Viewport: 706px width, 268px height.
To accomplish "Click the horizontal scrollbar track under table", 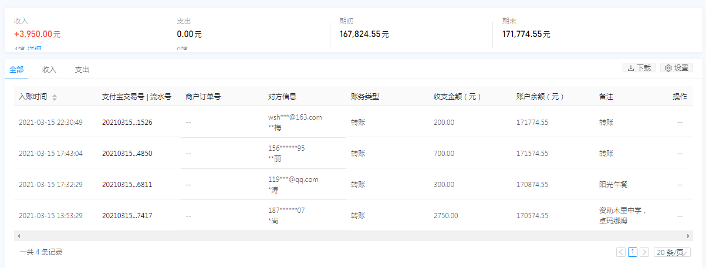I will (x=352, y=235).
